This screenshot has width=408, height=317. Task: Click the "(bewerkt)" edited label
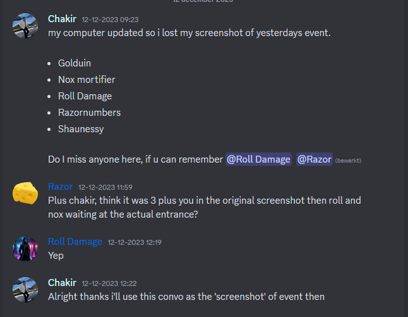click(x=348, y=160)
